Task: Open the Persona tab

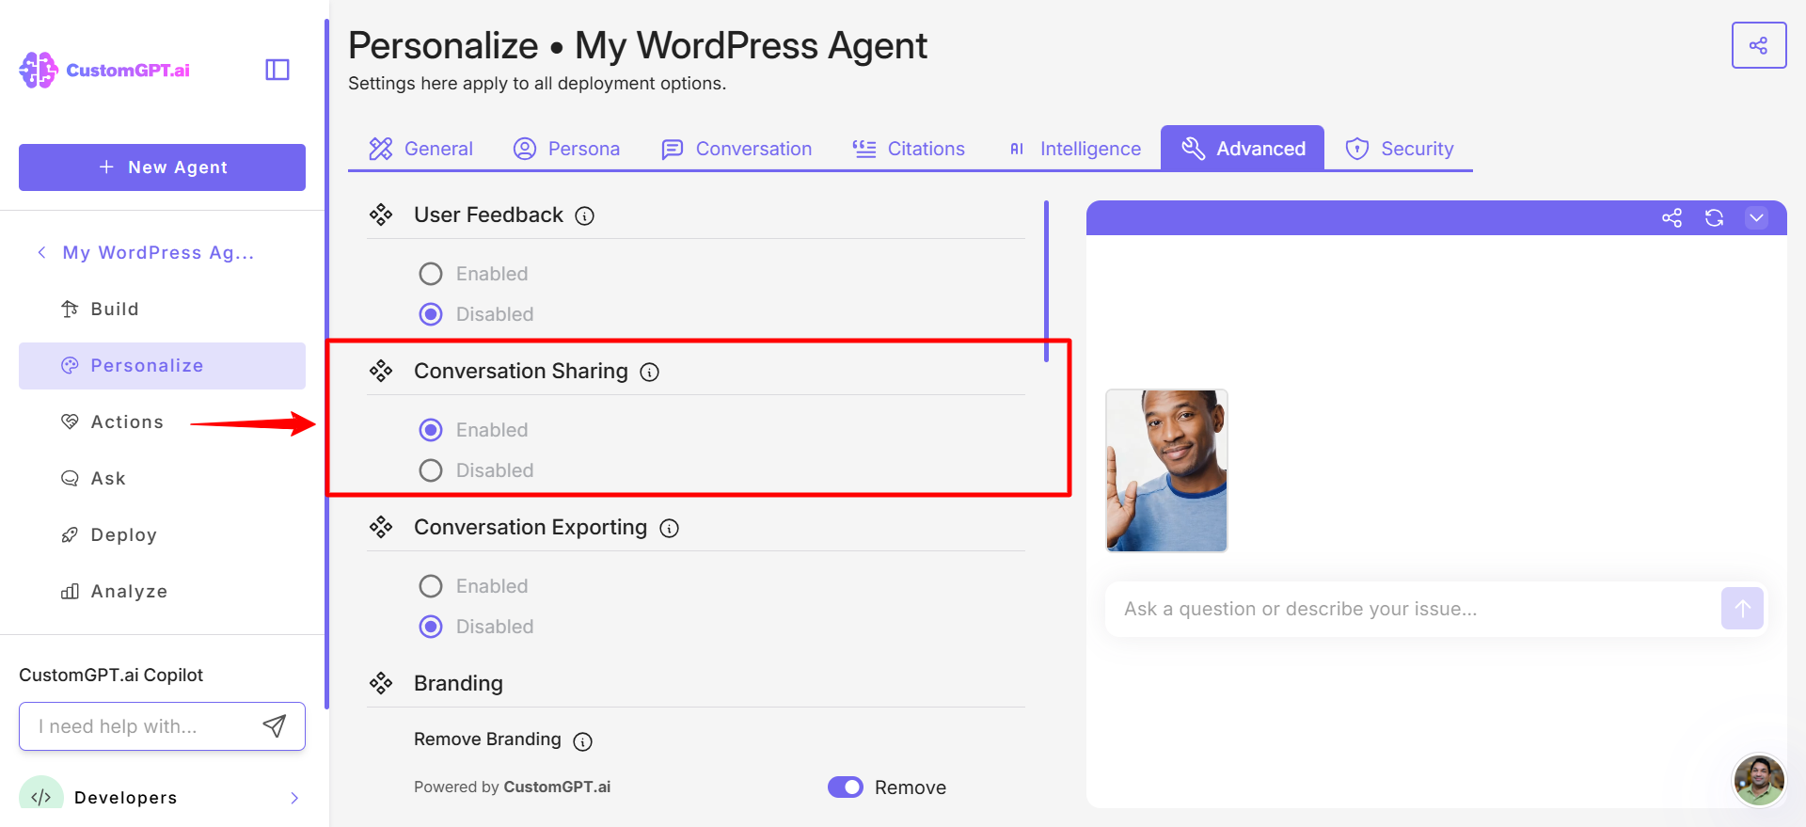Action: coord(566,149)
